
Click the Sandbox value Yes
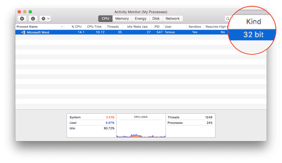[x=195, y=32]
